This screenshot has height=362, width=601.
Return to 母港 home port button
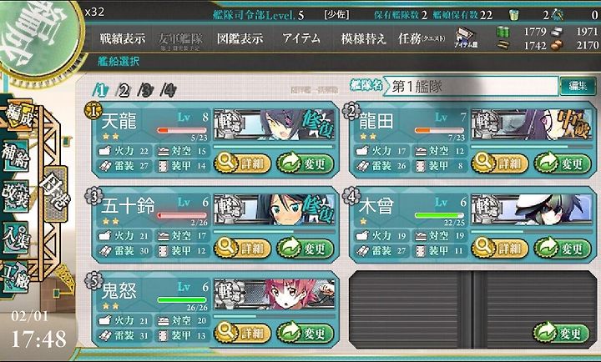[55, 194]
